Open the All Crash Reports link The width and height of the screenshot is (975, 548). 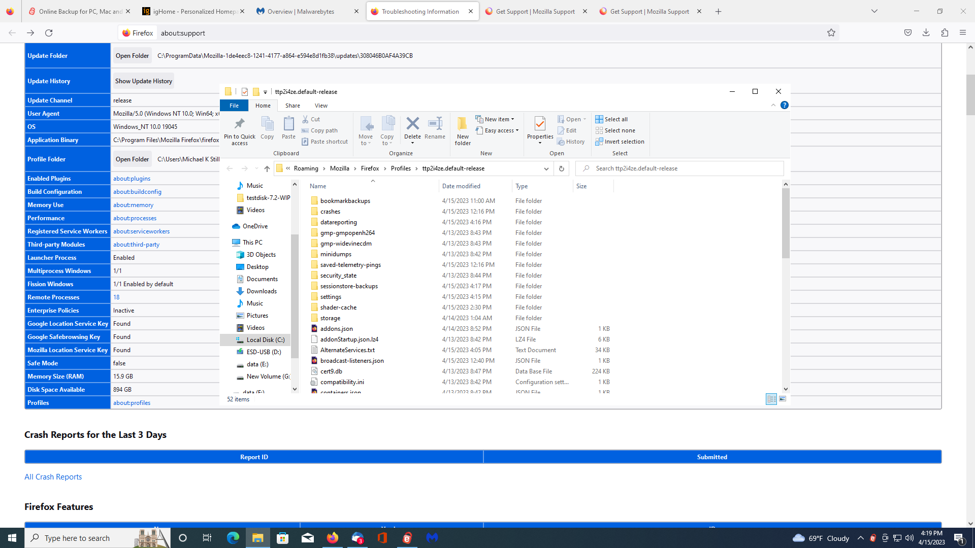53,477
